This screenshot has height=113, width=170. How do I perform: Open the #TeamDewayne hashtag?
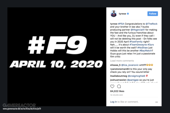138,45
